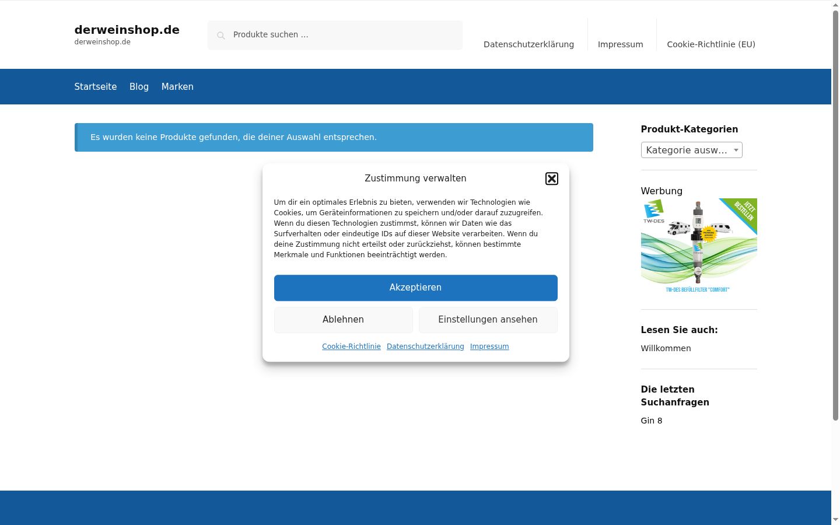
Task: Click the scrollbar down arrow
Action: 835,520
